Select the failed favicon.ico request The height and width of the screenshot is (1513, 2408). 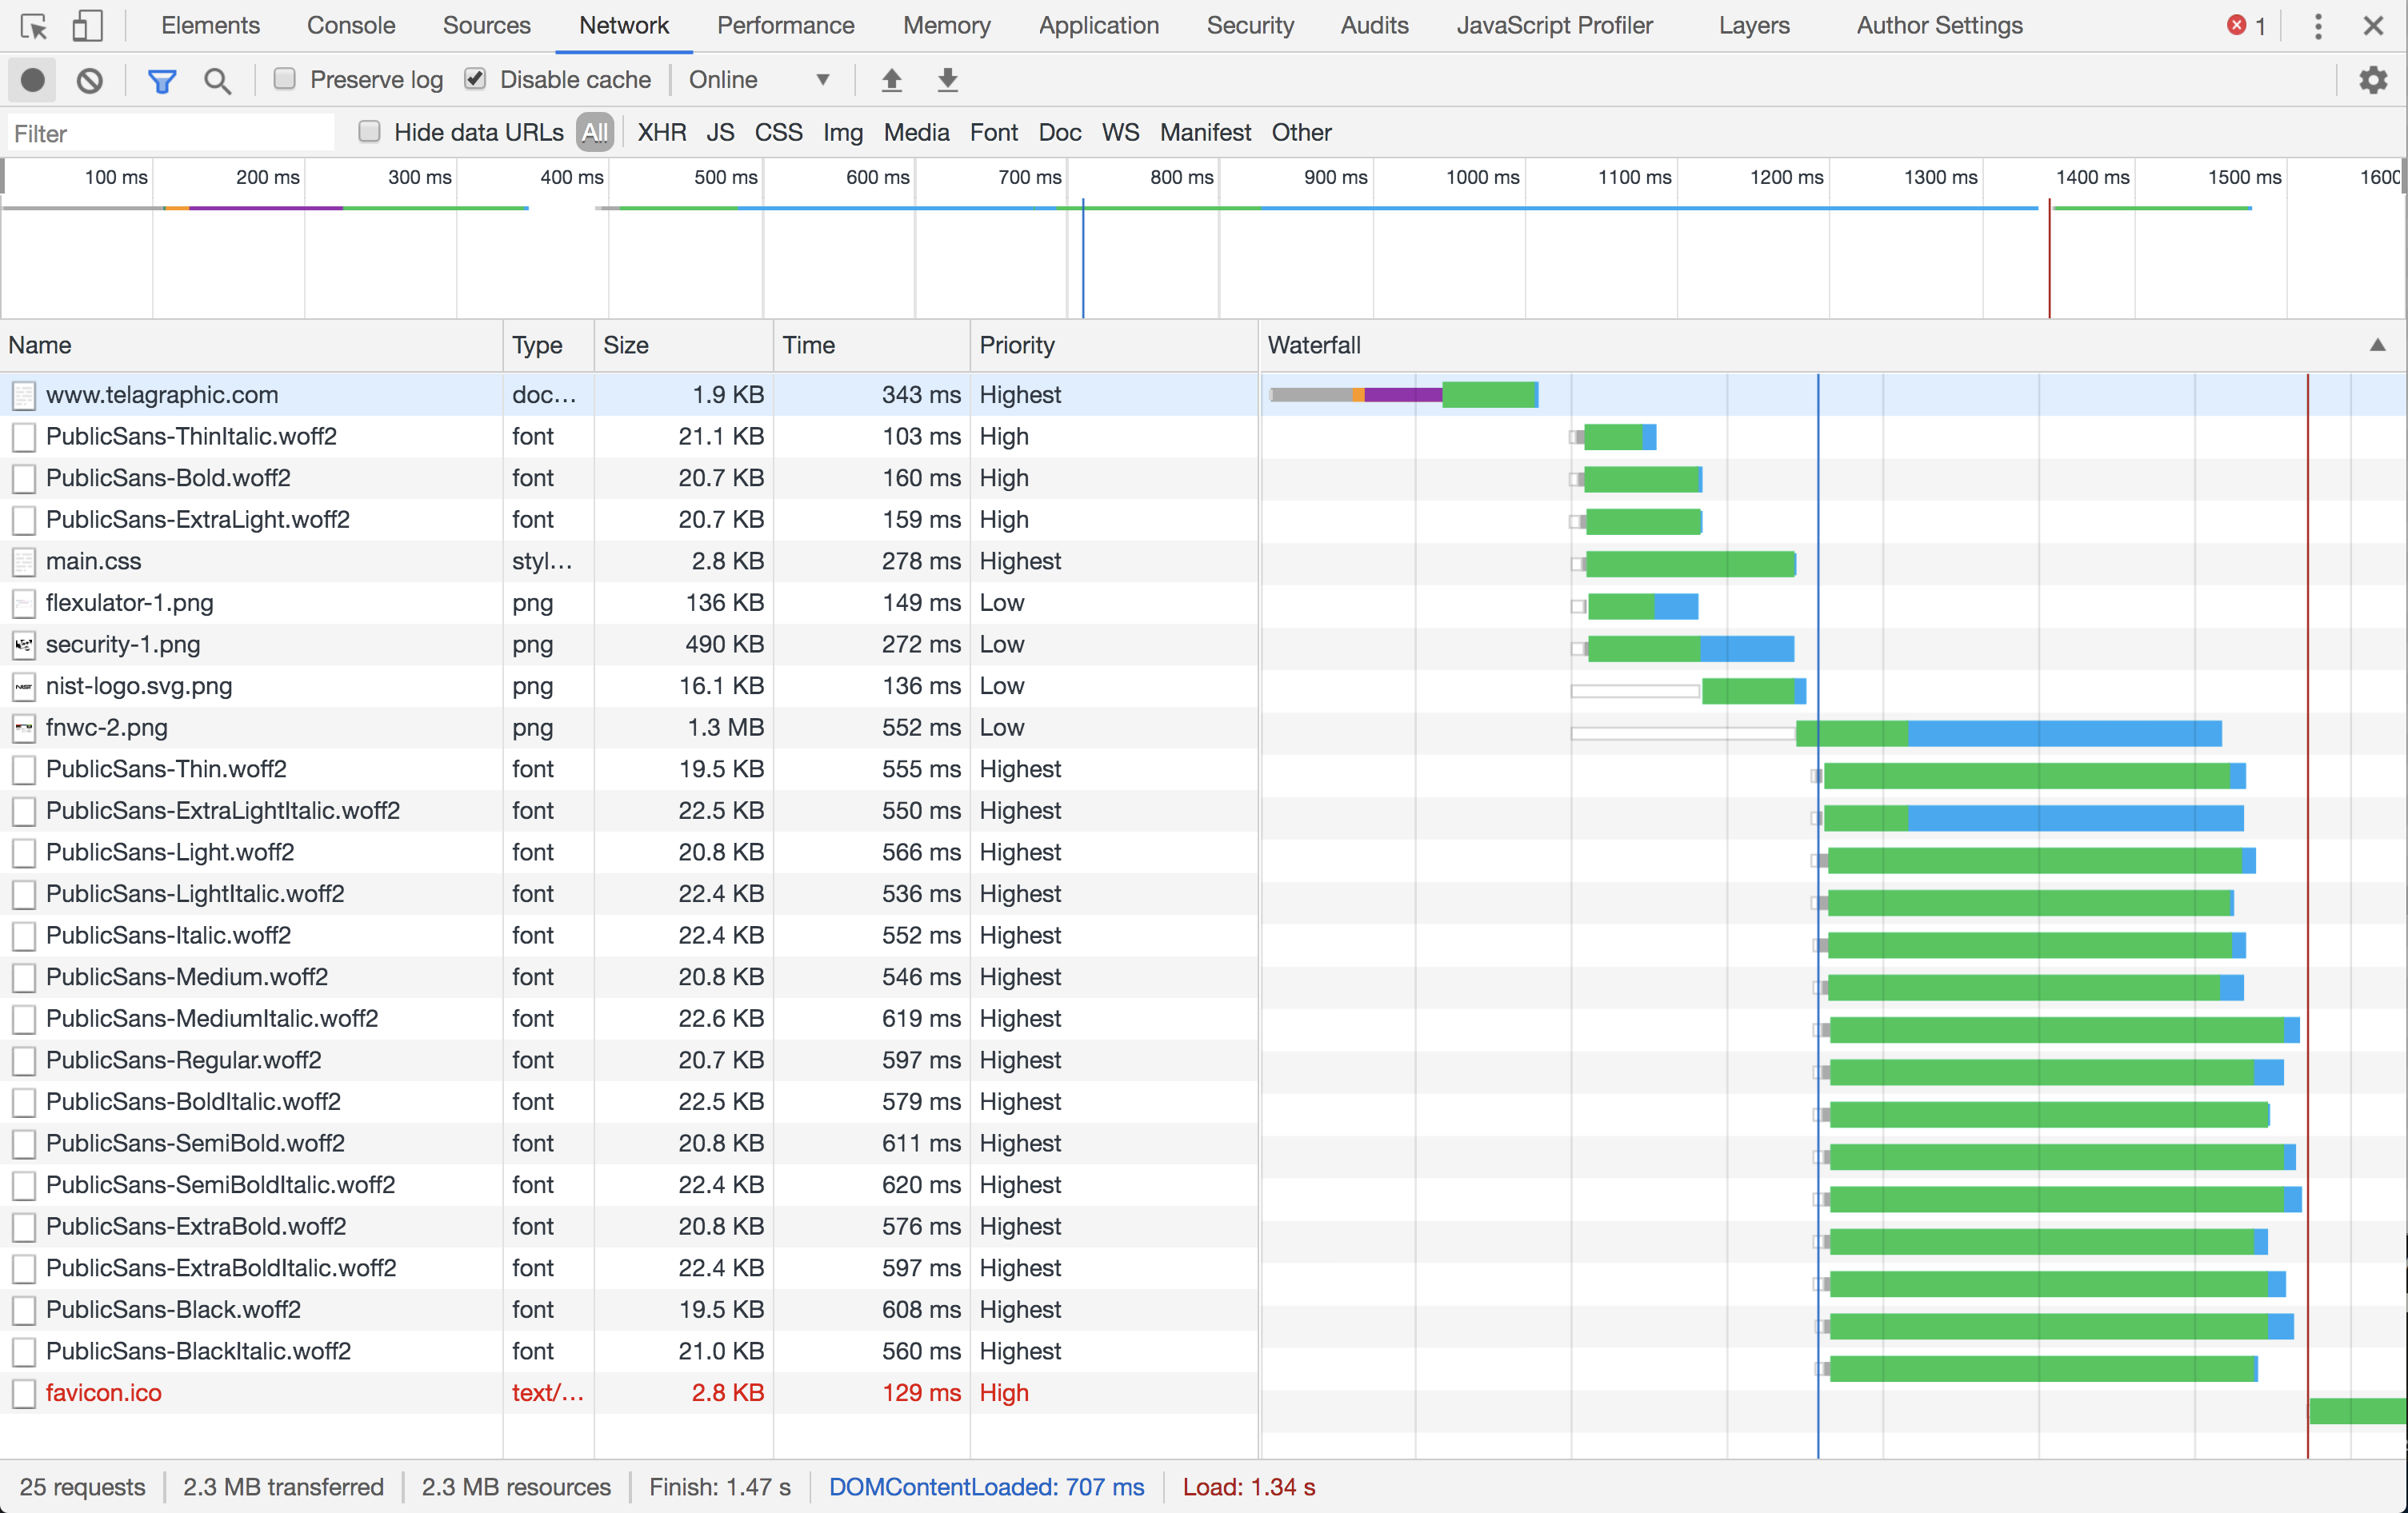point(103,1393)
